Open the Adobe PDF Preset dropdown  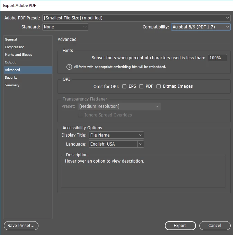click(x=136, y=18)
